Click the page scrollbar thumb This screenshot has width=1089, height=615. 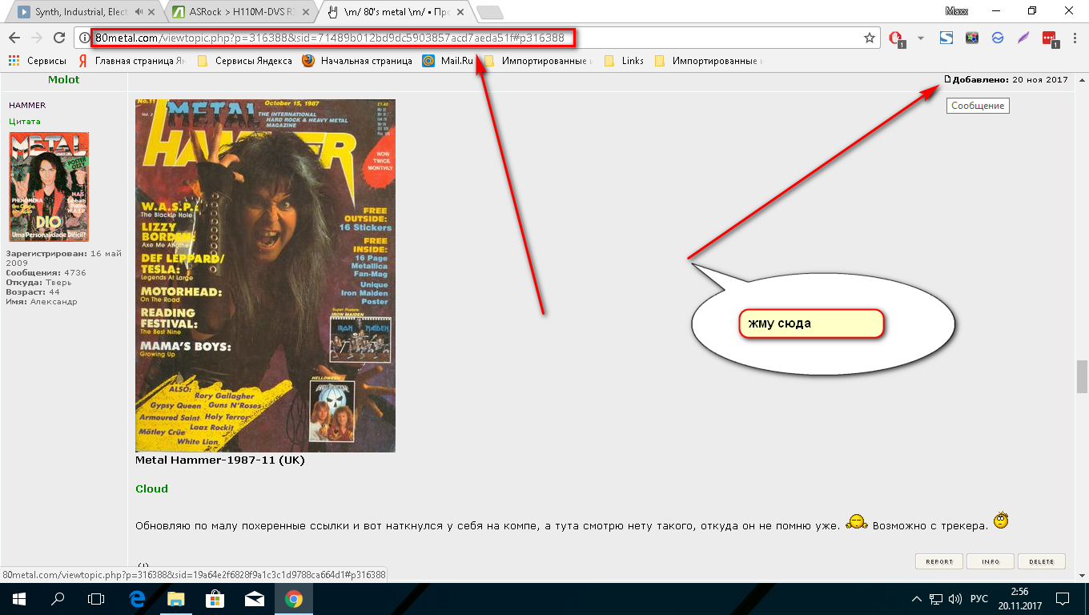[1082, 376]
